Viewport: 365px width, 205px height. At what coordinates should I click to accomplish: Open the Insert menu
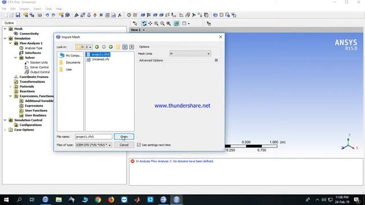(37, 9)
